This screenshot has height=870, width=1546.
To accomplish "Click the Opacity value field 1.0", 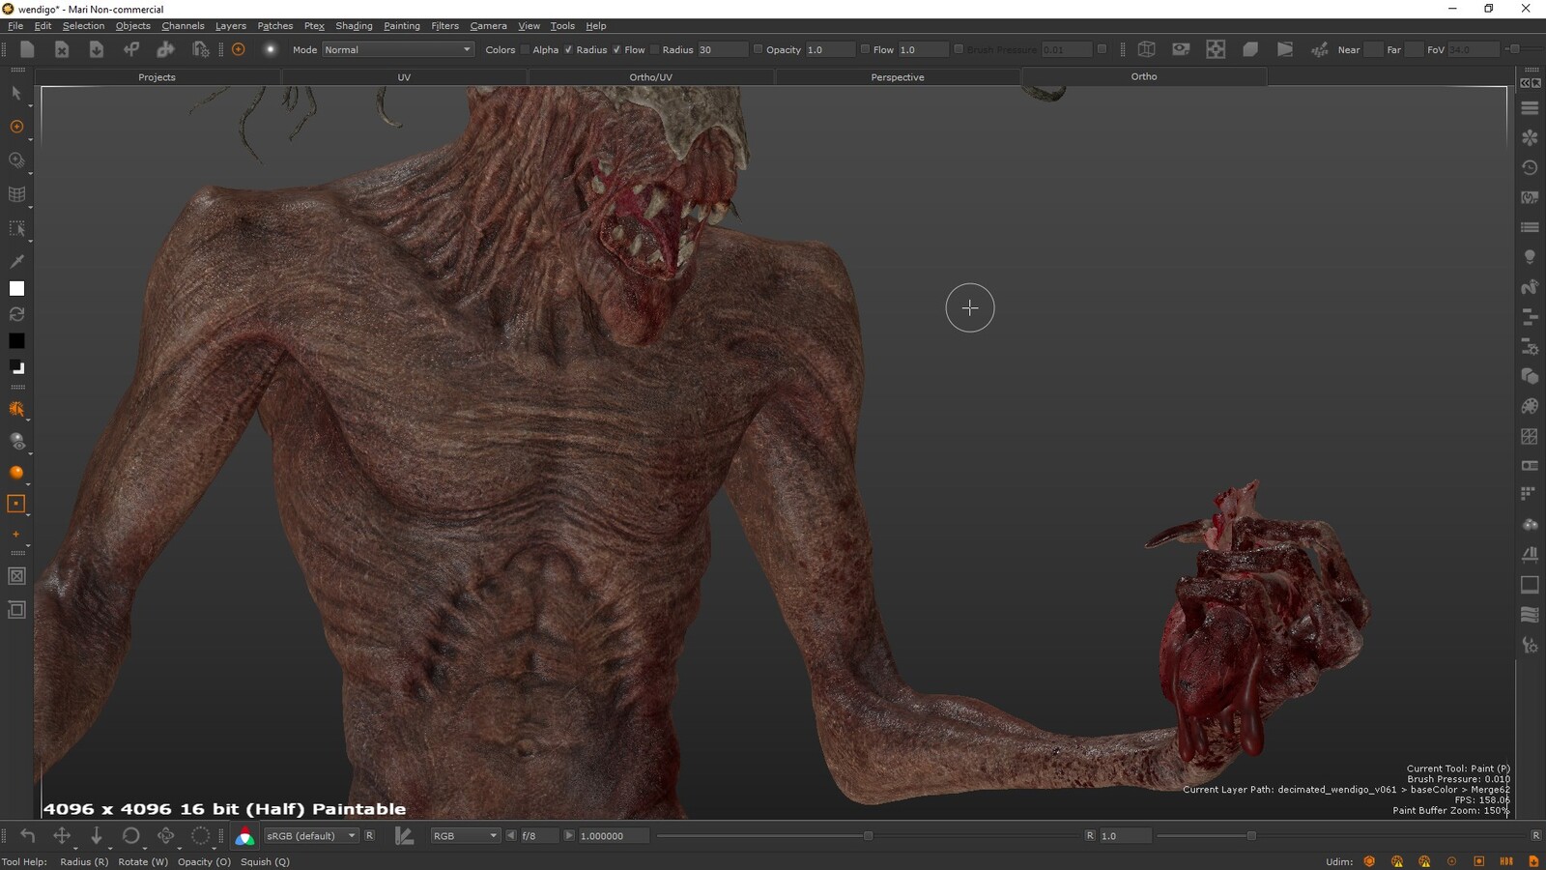I will point(830,49).
